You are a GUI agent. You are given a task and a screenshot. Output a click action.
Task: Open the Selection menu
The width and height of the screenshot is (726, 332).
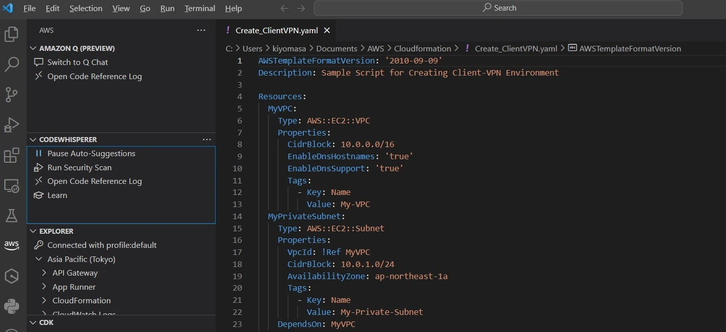tap(86, 8)
